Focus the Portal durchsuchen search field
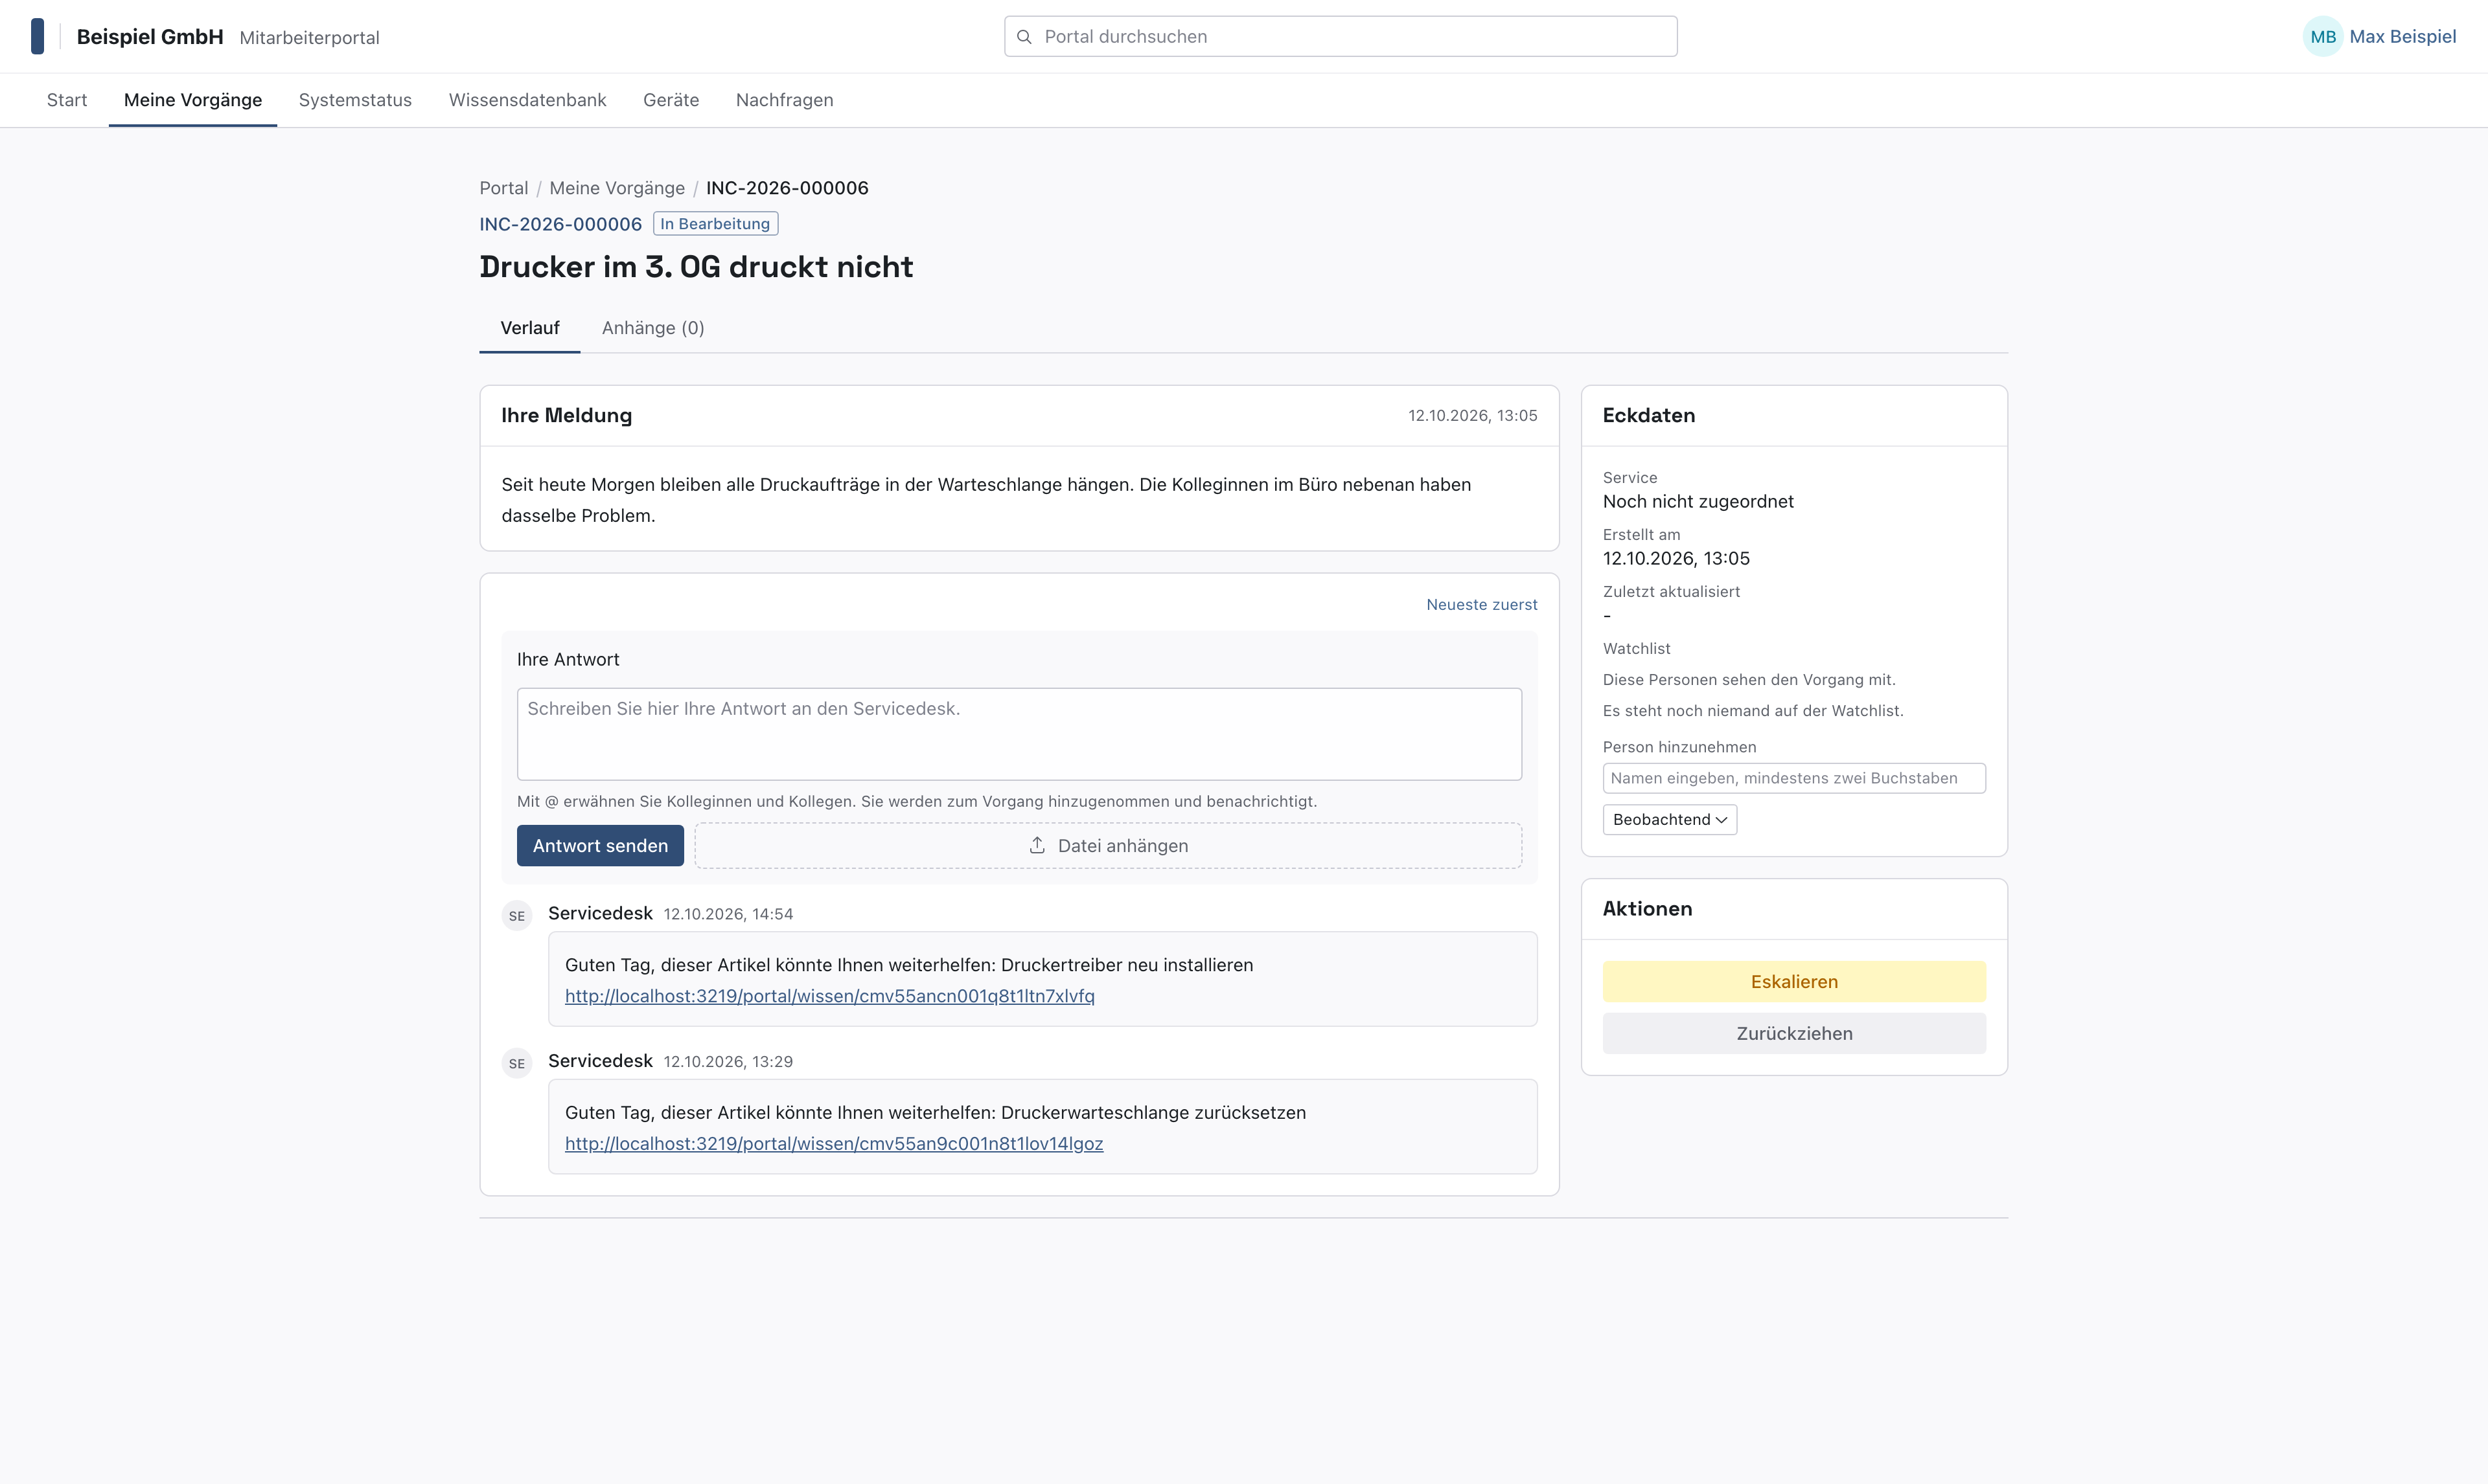Image resolution: width=2488 pixels, height=1484 pixels. (1341, 37)
